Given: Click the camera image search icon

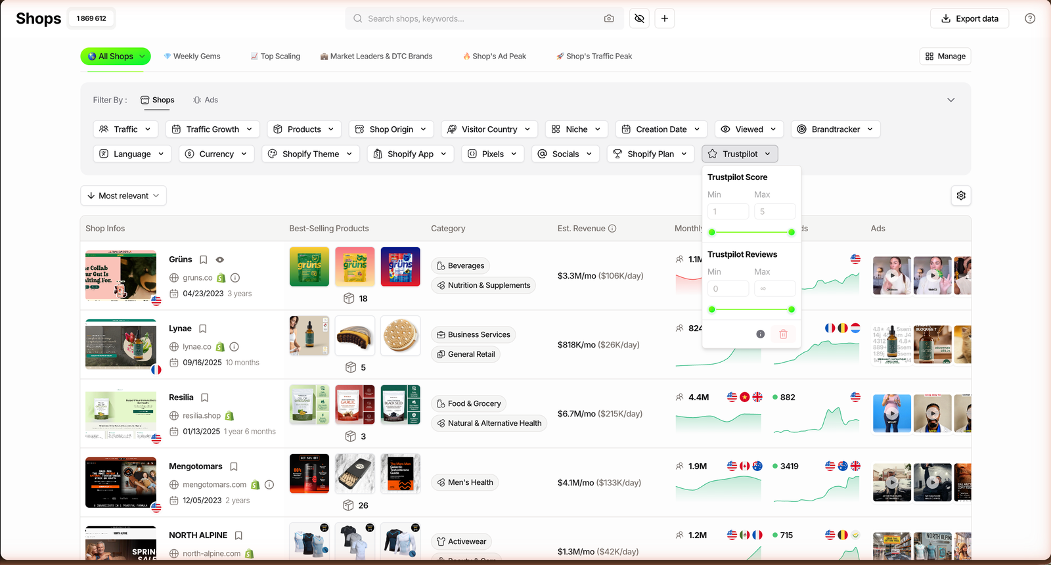Looking at the screenshot, I should [x=609, y=18].
